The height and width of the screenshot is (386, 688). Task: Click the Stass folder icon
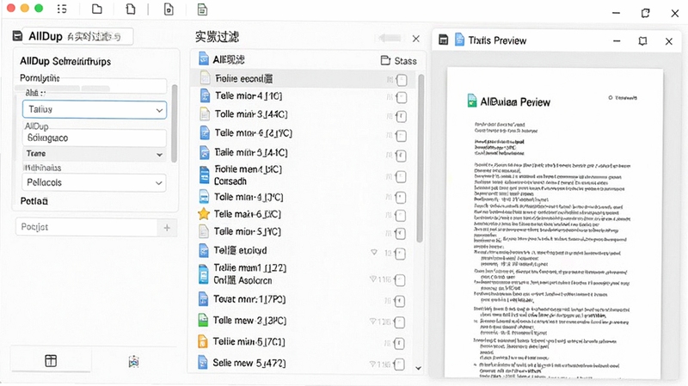[x=385, y=60]
